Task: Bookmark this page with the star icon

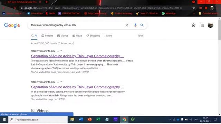Action: (194, 8)
